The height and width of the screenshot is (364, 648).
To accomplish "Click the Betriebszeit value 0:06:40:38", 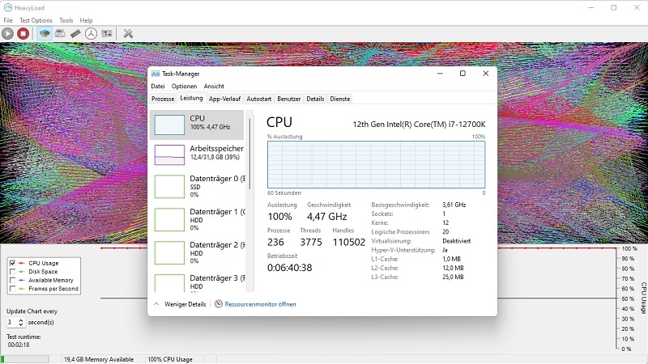I will click(x=289, y=268).
